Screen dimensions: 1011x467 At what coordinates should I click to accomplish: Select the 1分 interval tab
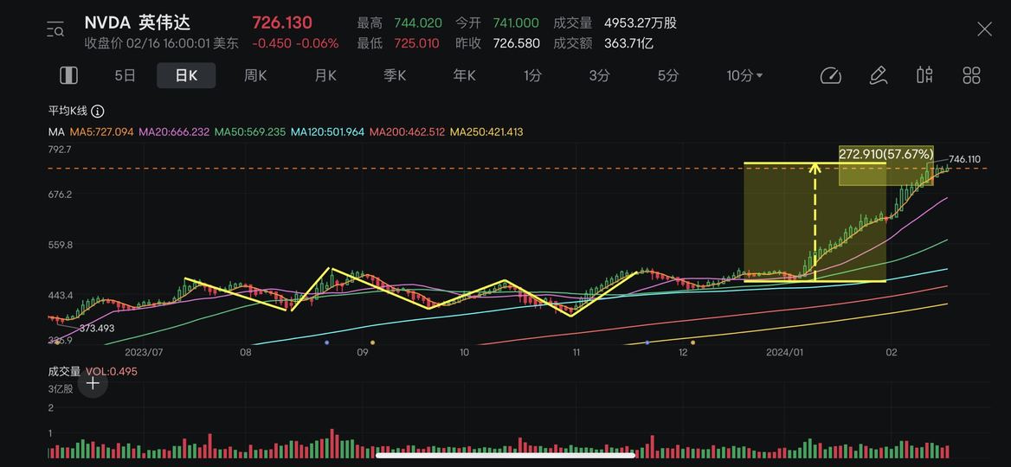pyautogui.click(x=532, y=75)
